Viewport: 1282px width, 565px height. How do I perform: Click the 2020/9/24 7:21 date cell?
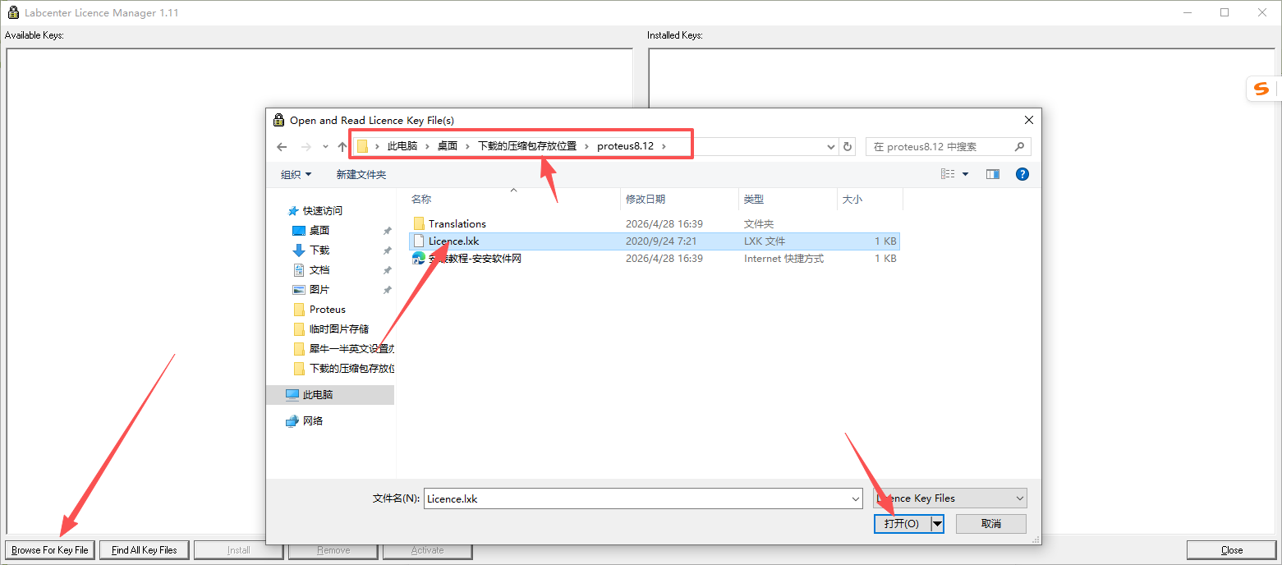click(661, 241)
